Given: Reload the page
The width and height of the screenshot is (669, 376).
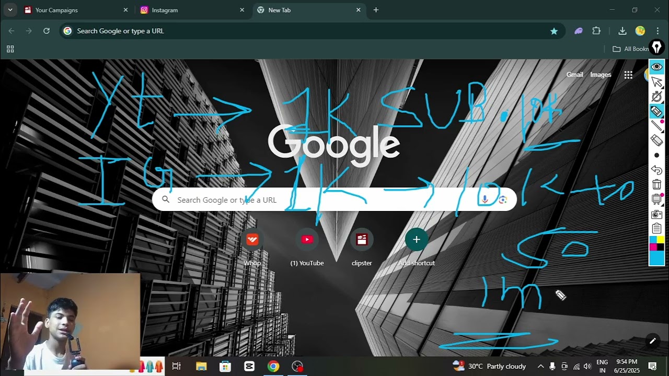Looking at the screenshot, I should click(x=47, y=31).
